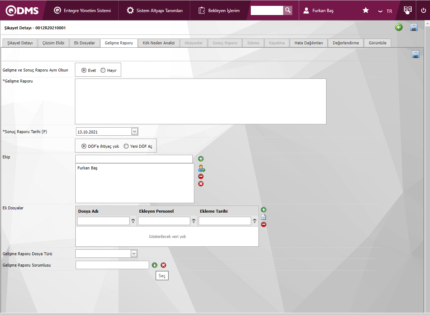Switch to Gelişme Raporu tab
430x315 pixels.
coord(119,43)
